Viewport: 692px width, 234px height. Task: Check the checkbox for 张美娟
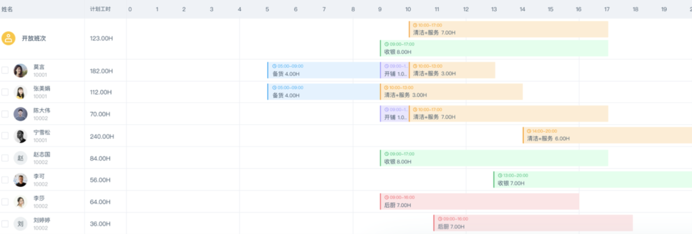click(5, 92)
